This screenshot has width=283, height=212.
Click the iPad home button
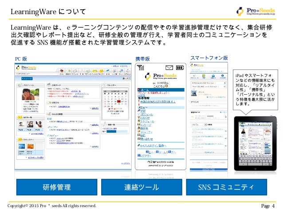pos(255,169)
